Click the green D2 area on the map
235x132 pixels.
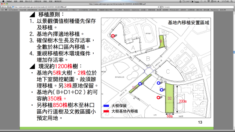[170, 98]
